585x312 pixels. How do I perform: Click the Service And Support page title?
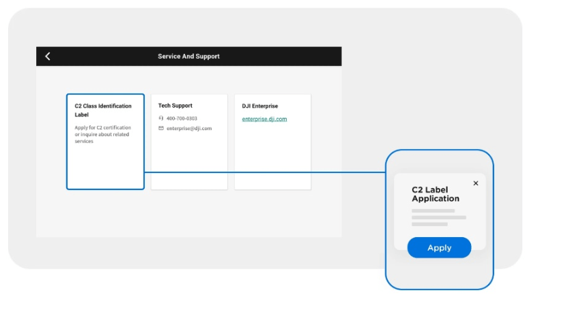pos(189,57)
